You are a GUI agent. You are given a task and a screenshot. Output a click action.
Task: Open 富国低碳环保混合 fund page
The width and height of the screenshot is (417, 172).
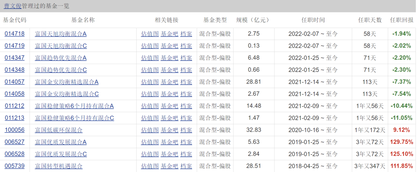coord(59,130)
